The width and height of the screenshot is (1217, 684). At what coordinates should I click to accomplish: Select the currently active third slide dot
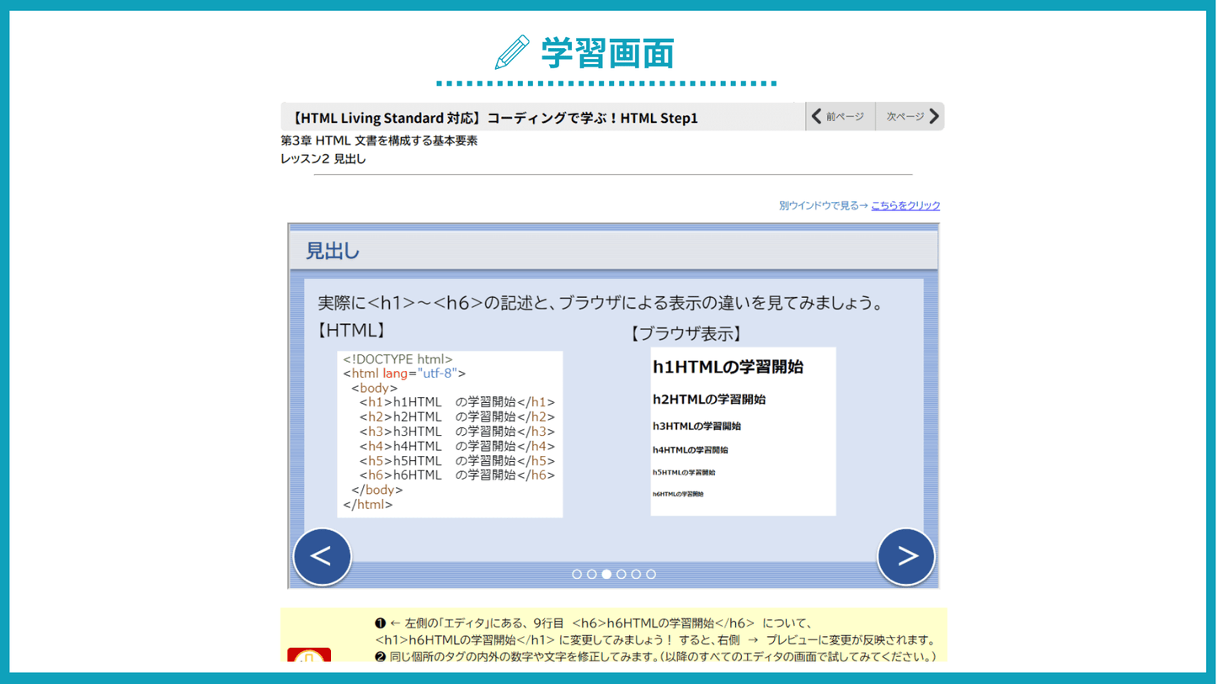(x=606, y=574)
